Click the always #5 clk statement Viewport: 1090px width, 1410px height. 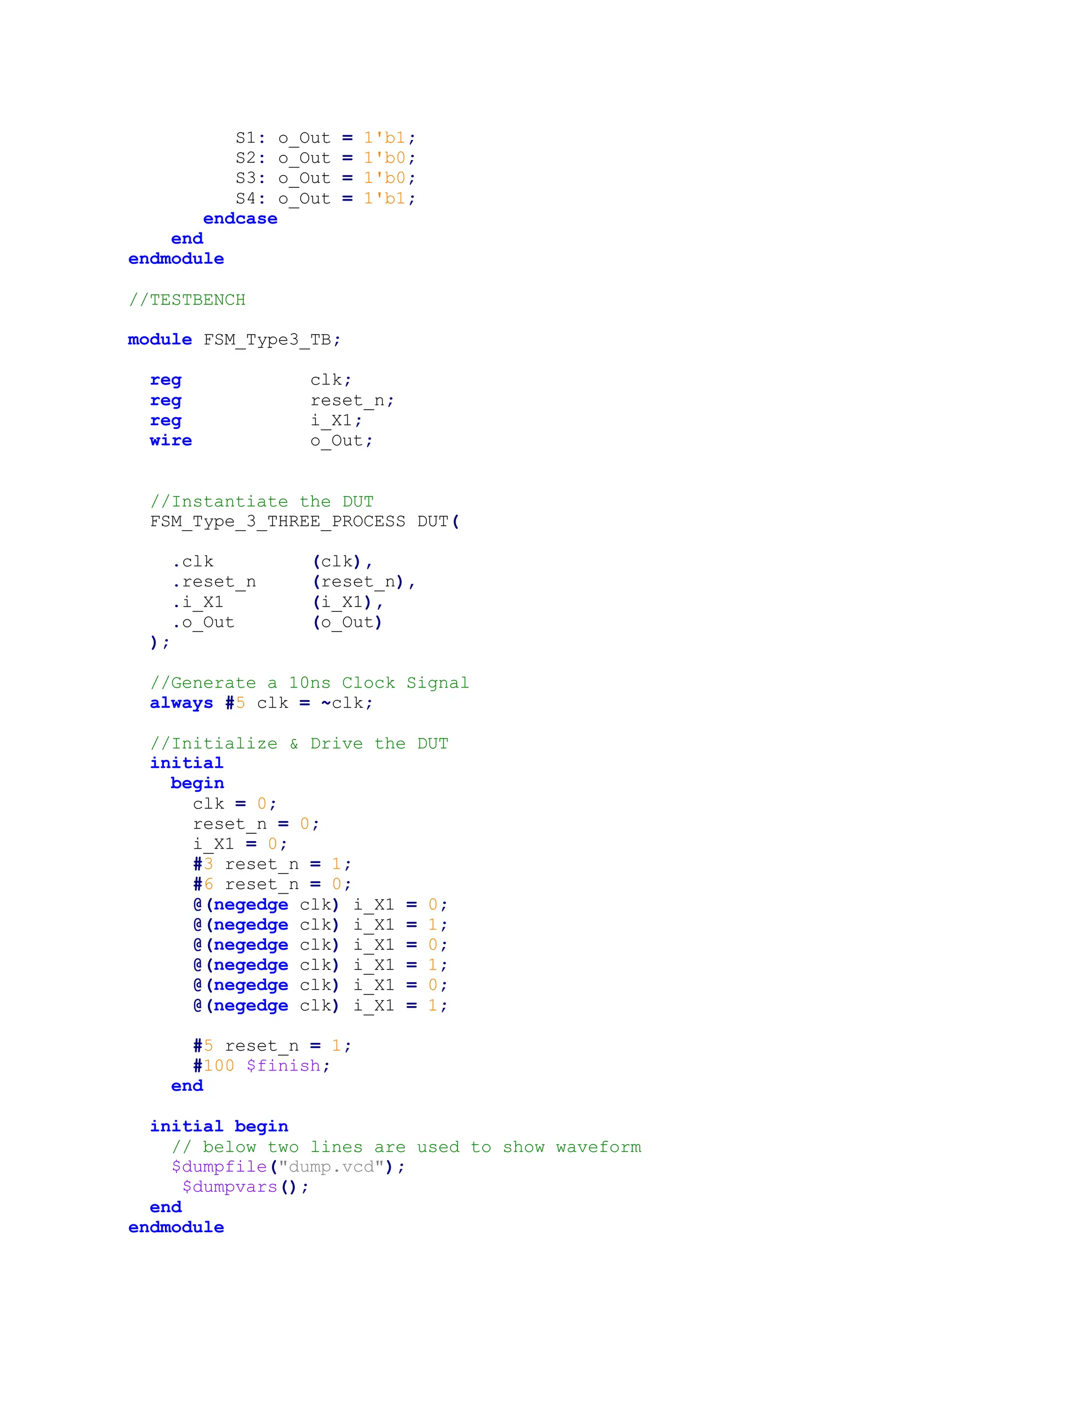[261, 702]
